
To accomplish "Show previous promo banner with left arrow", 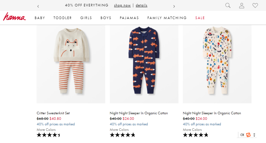I will click(38, 6).
